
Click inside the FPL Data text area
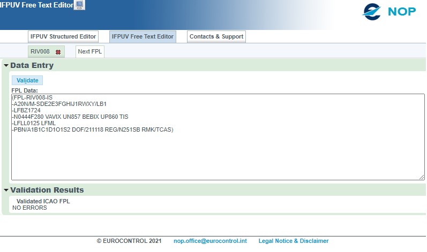[x=218, y=137]
